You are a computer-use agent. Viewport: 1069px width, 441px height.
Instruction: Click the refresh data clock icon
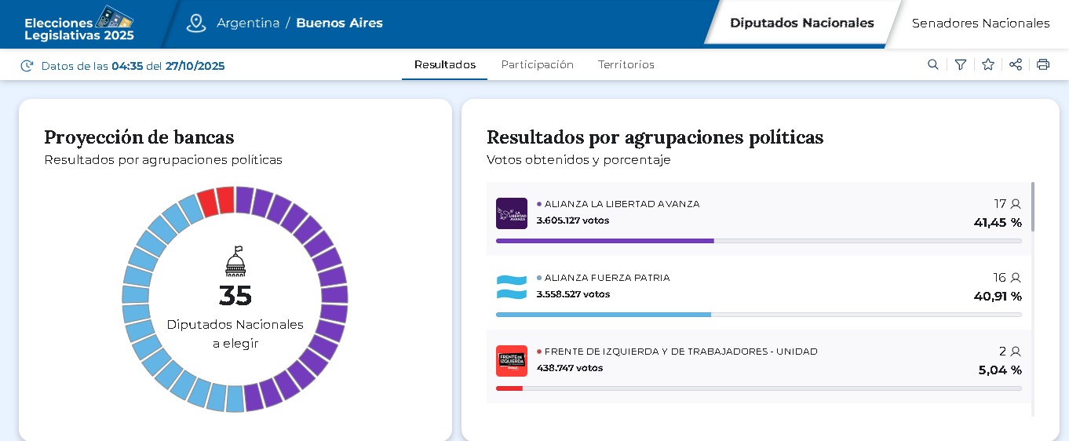coord(27,66)
